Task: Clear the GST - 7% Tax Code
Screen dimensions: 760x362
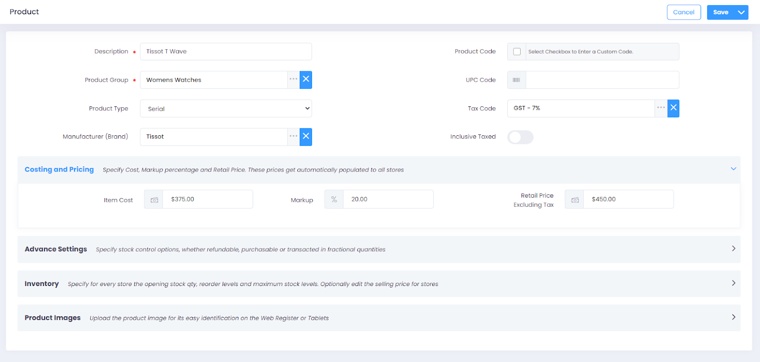Action: (673, 108)
